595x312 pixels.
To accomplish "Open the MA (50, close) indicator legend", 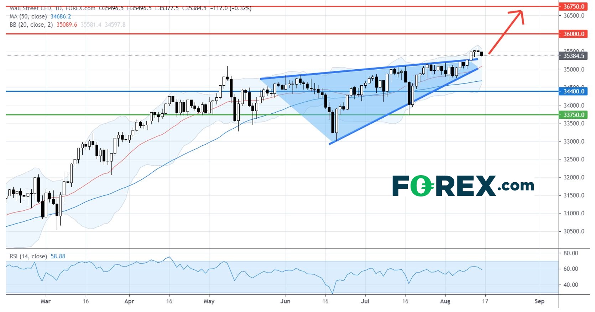I will point(28,16).
